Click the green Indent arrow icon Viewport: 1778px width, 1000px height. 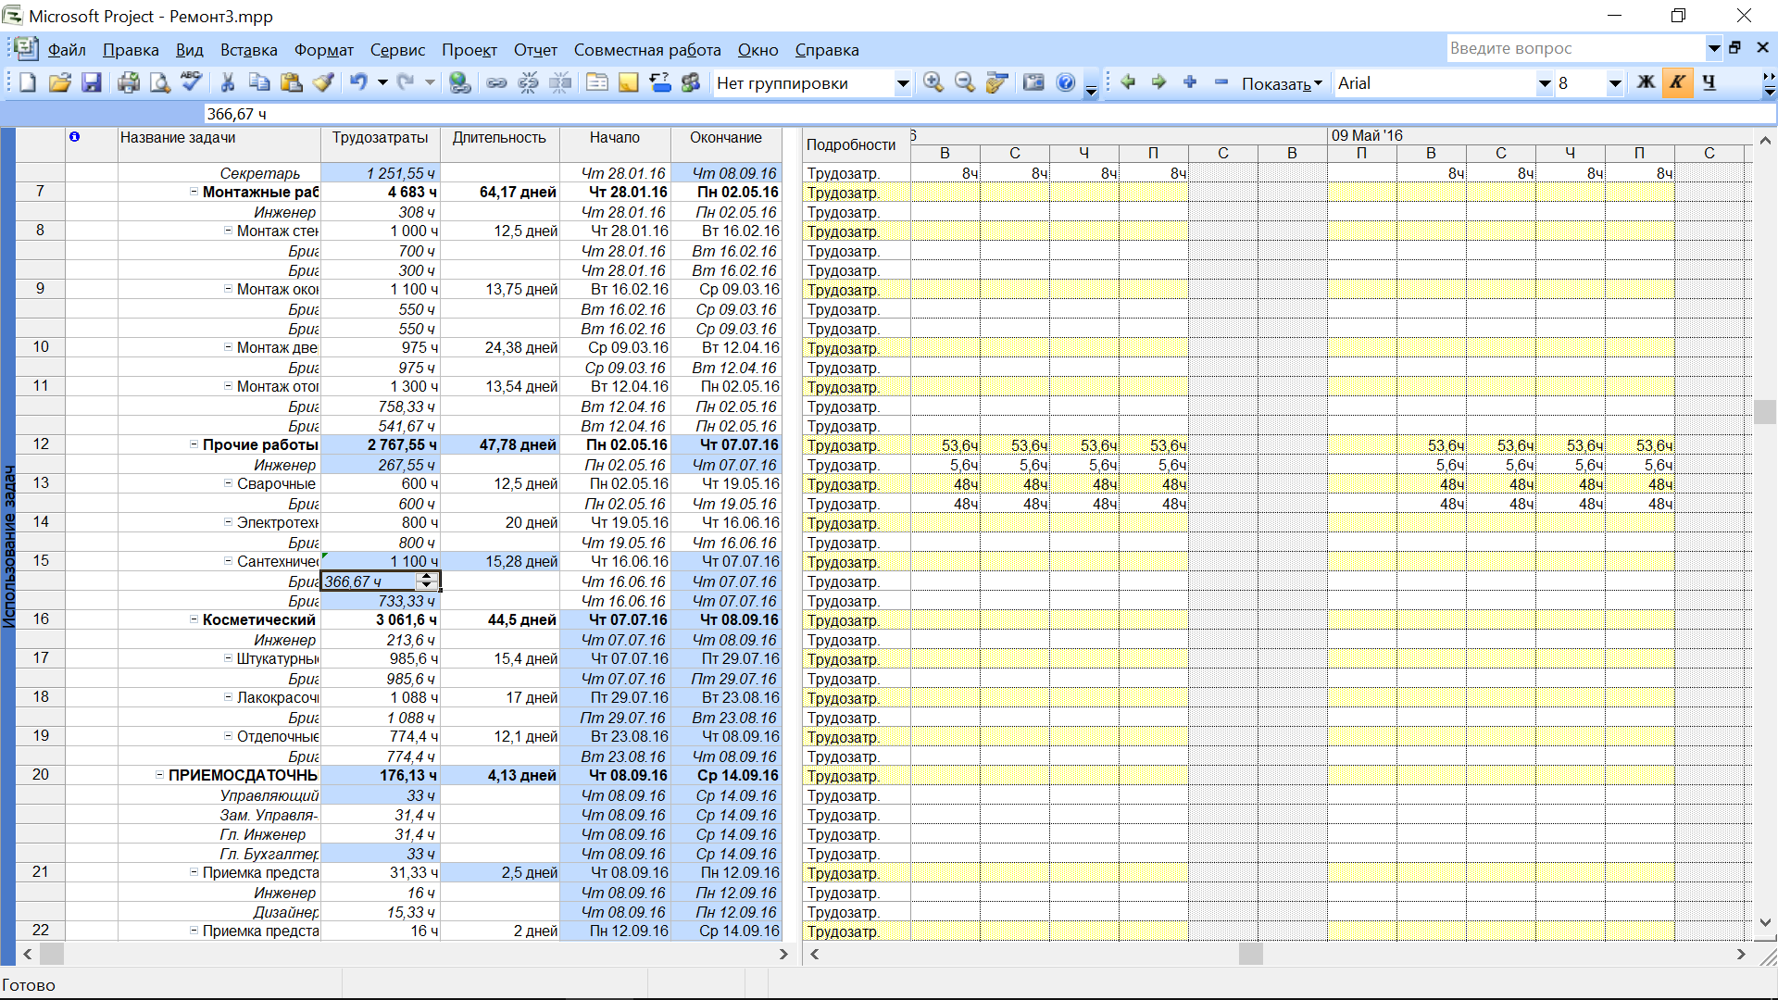coord(1158,83)
